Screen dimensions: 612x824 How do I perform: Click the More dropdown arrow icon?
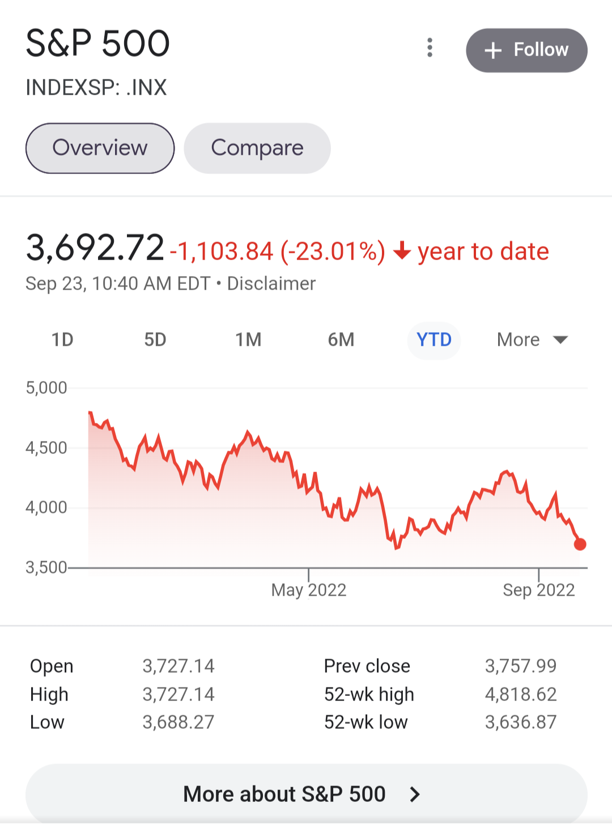click(x=560, y=340)
